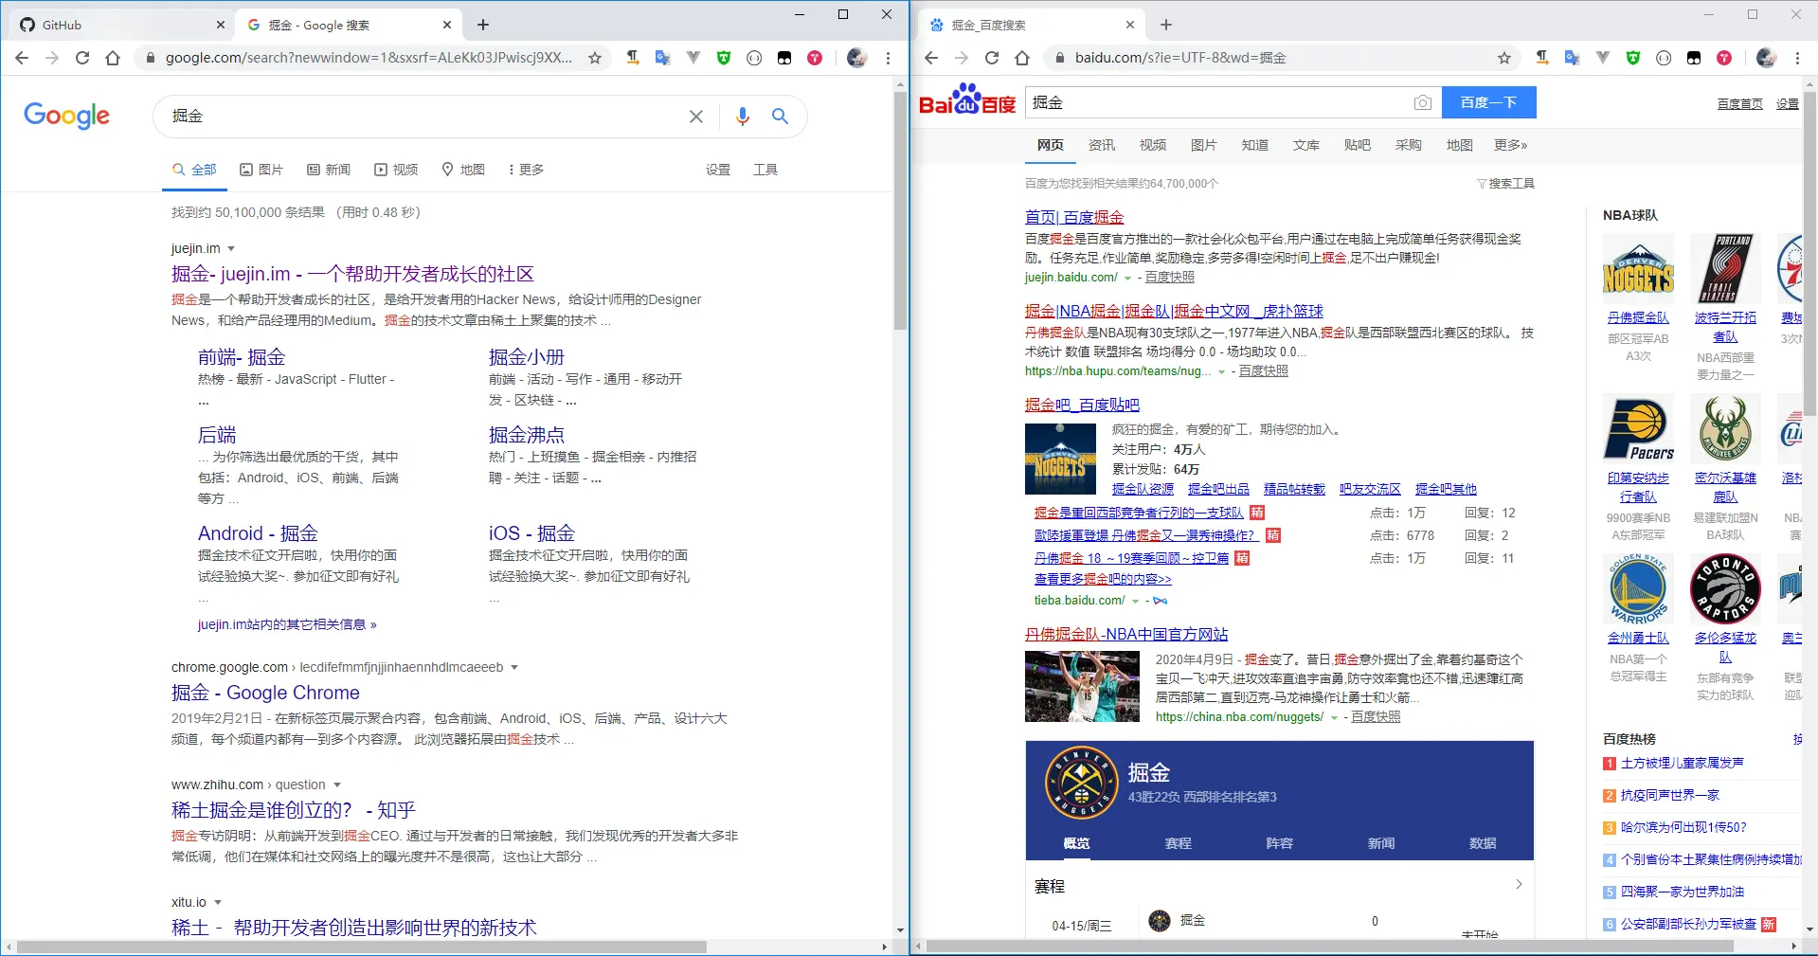Open home page in the Google window

[x=113, y=58]
